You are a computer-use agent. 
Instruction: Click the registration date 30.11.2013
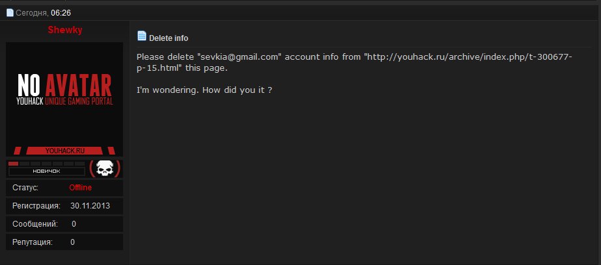click(90, 206)
